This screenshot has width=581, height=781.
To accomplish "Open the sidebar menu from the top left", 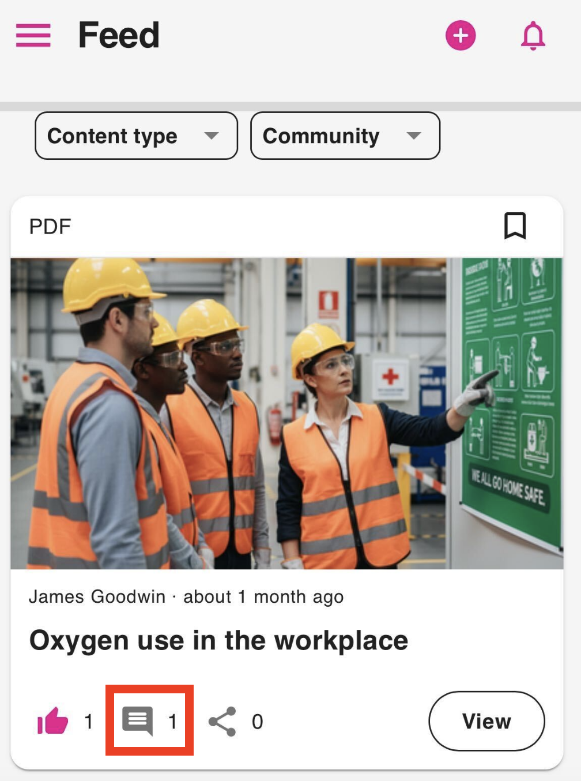I will (x=33, y=35).
